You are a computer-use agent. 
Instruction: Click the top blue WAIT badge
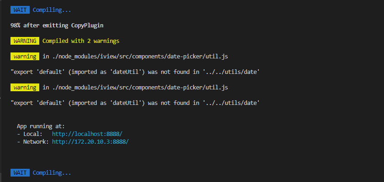tap(20, 10)
